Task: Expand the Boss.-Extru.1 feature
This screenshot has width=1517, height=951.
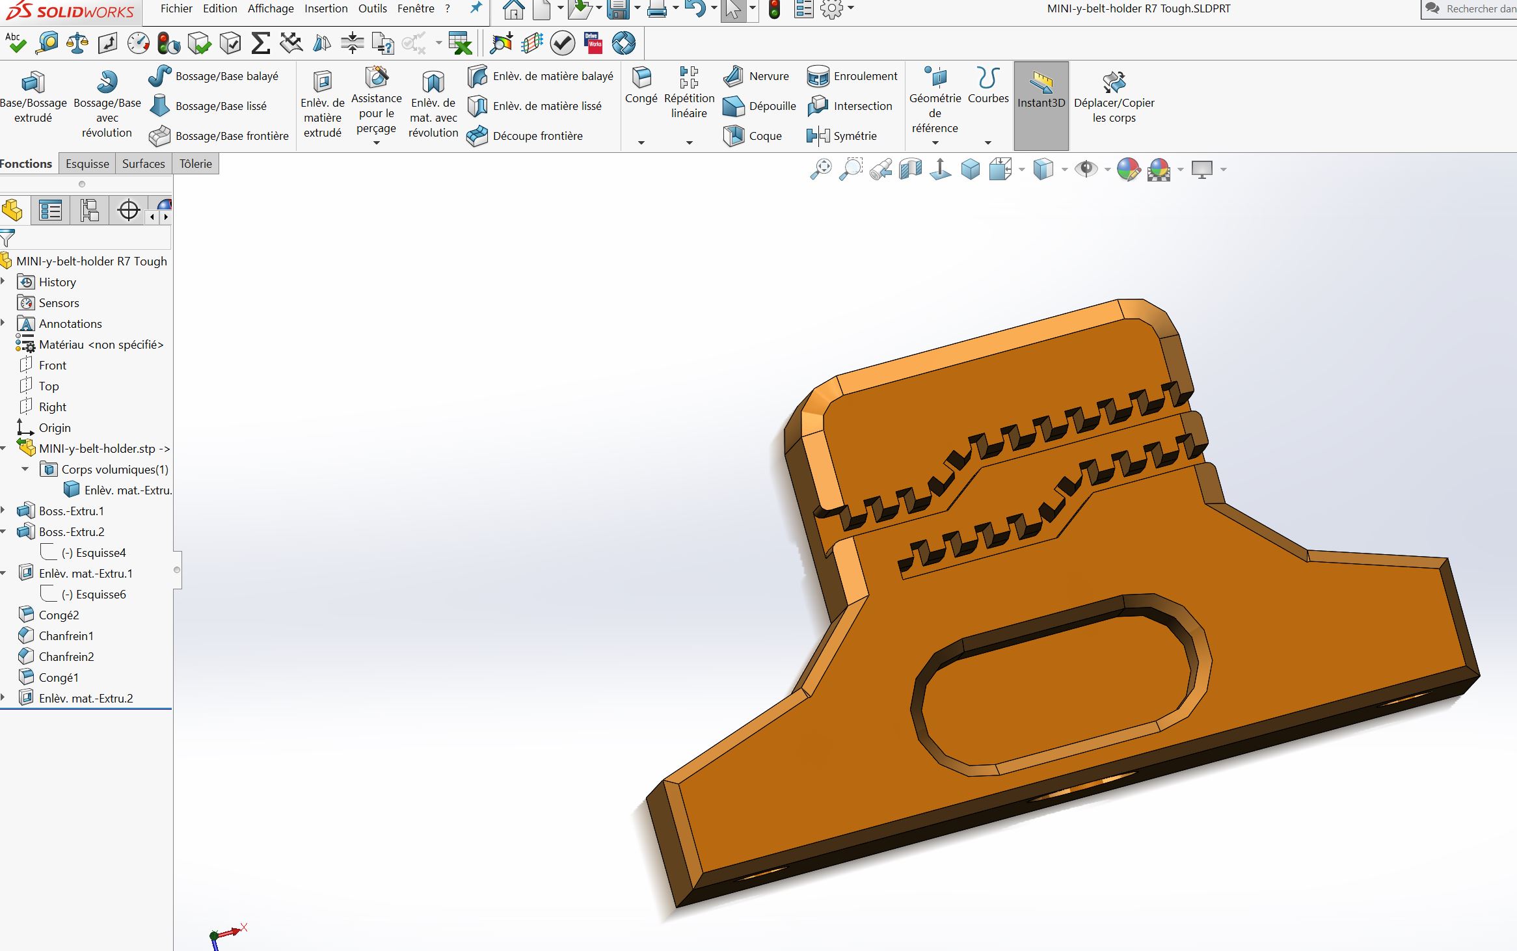Action: click(x=3, y=511)
